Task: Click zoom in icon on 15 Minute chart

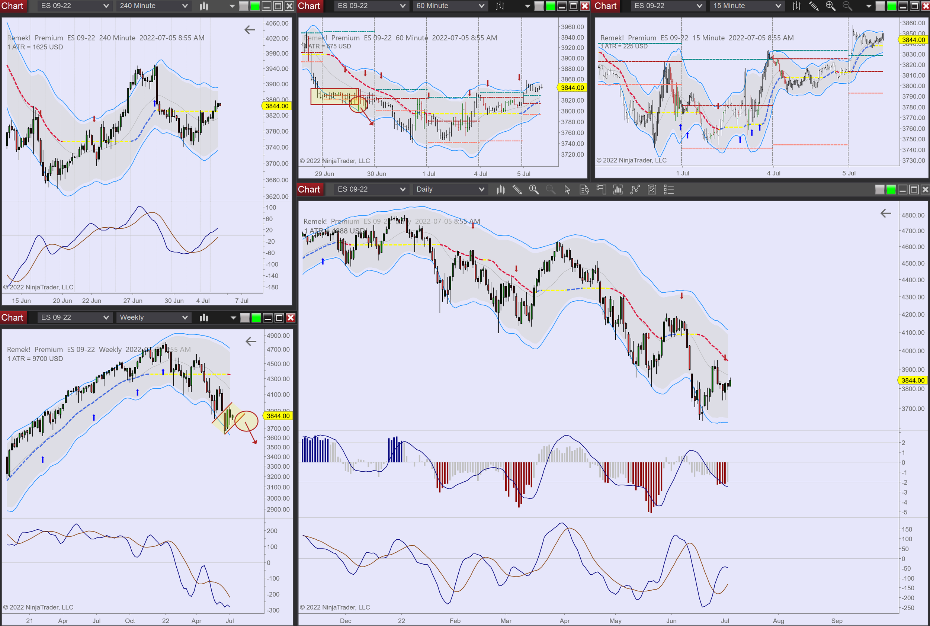Action: tap(830, 6)
